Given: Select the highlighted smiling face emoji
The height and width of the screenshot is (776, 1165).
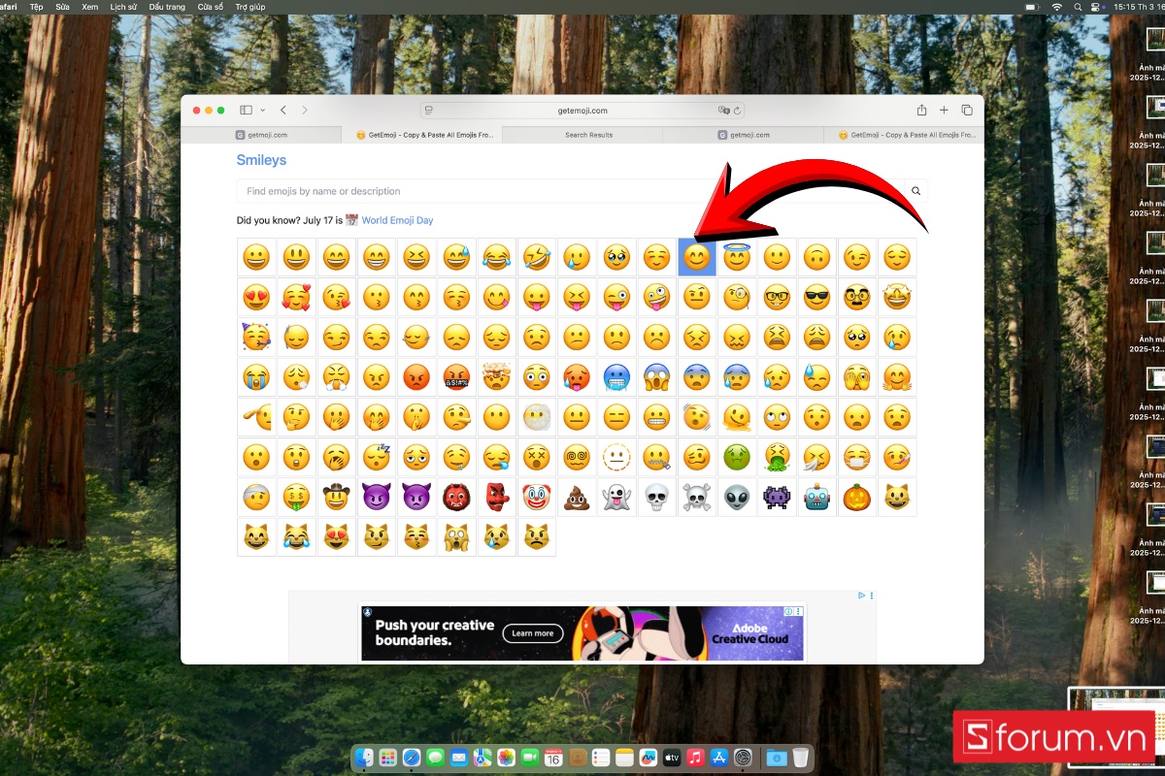Looking at the screenshot, I should point(696,256).
